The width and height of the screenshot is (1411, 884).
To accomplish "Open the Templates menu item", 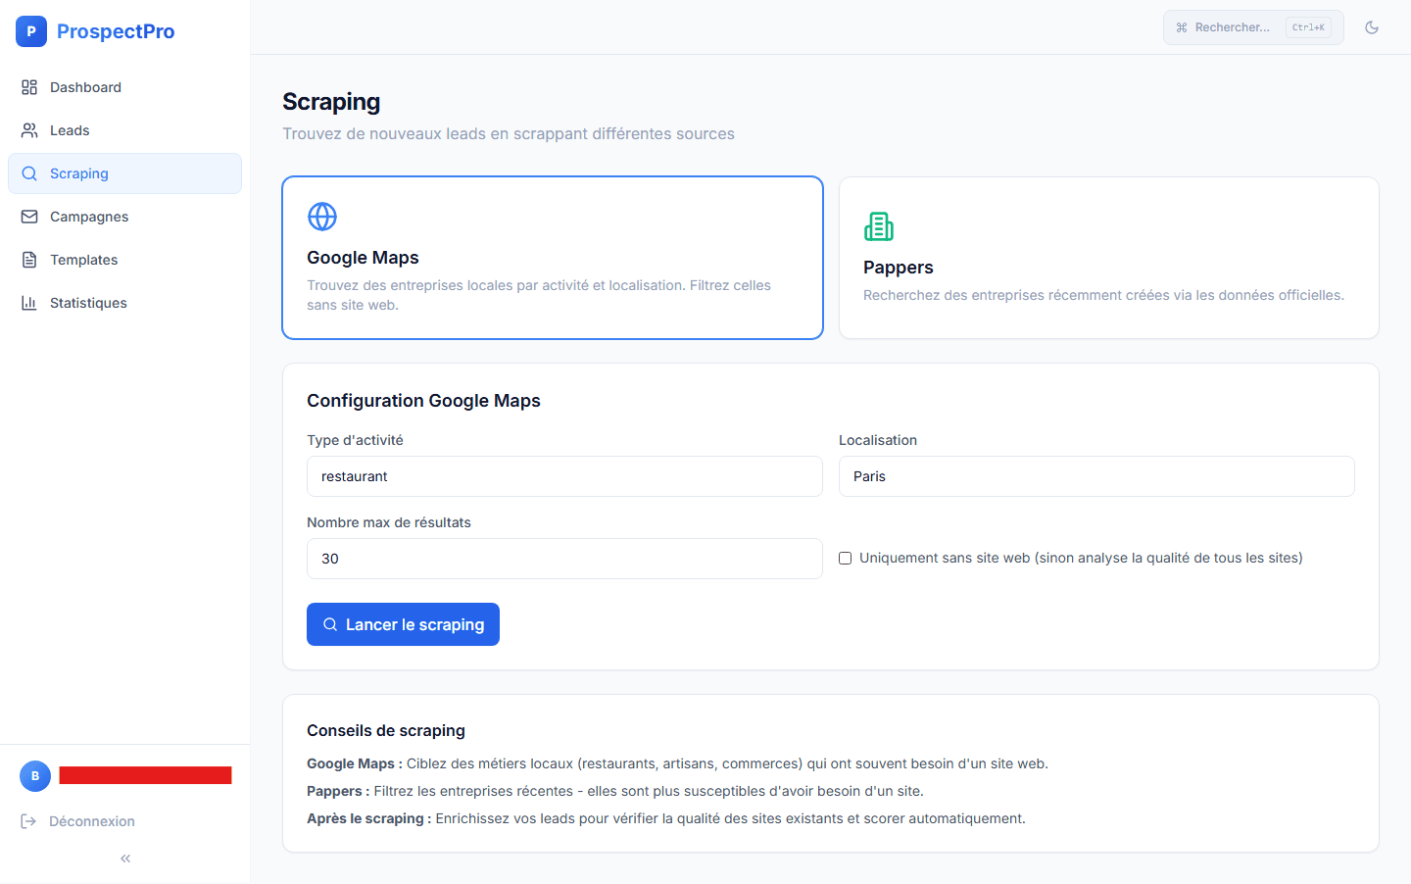I will 83,260.
